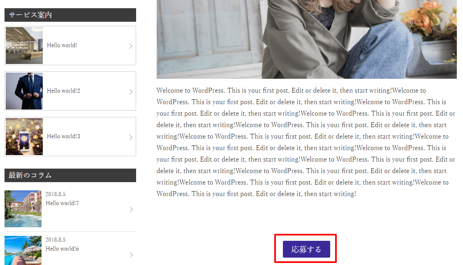Click the chevron arrow in Hello world!3 card
The image size is (463, 265).
pyautogui.click(x=131, y=137)
